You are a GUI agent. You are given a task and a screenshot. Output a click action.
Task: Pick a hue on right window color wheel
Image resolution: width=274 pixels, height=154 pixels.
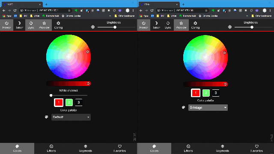click(x=205, y=57)
